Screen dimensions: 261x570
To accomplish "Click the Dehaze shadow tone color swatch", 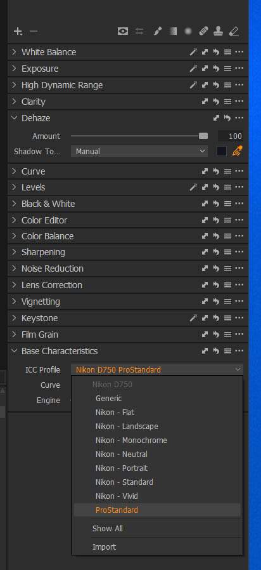I will point(222,151).
